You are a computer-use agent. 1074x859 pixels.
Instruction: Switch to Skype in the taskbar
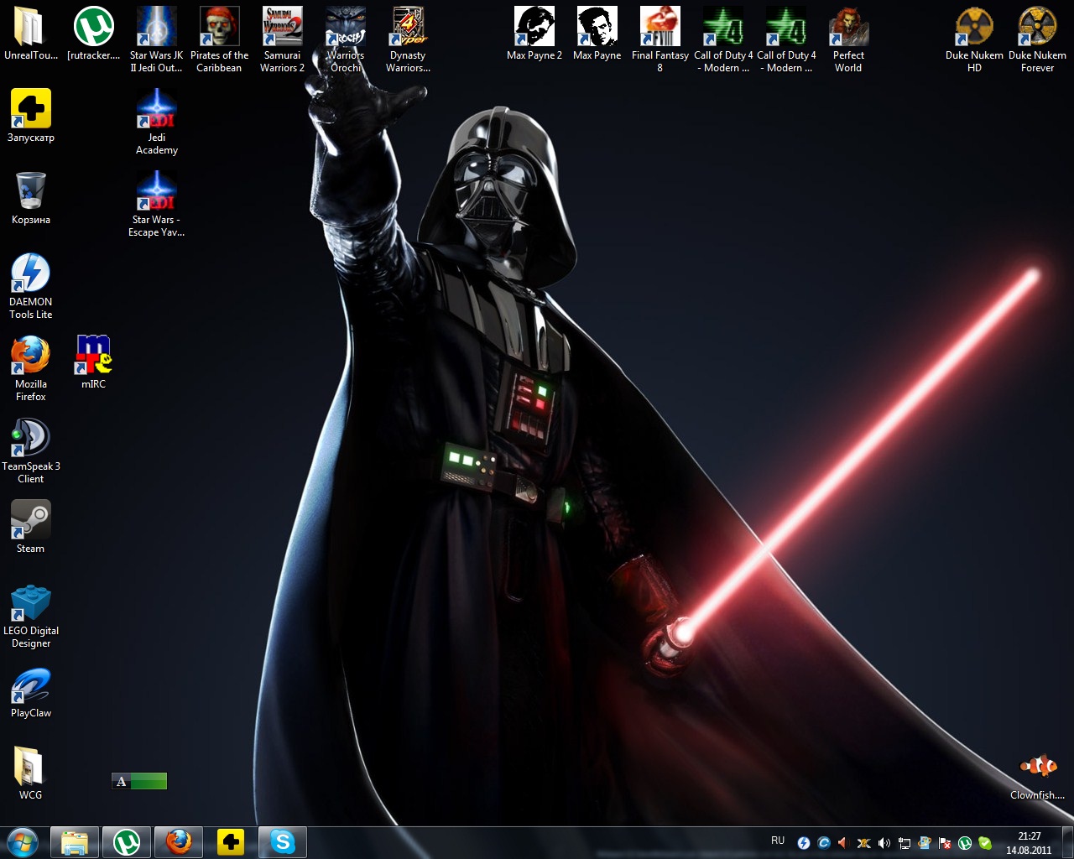tap(283, 842)
